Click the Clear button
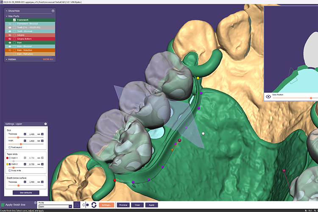Viewport: 318px width, 212px height. 137,205
